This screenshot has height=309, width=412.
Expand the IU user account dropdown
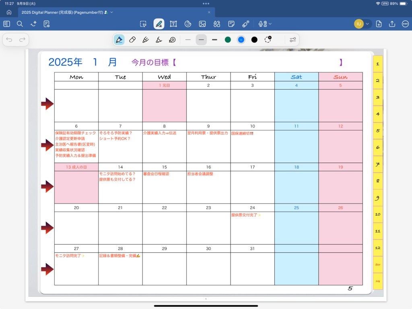tap(367, 24)
